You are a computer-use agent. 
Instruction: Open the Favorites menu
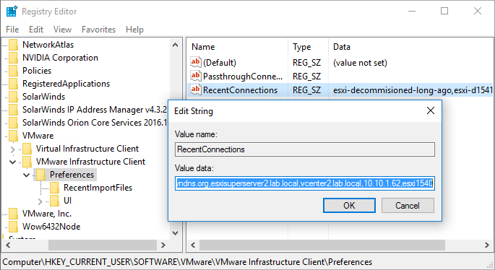(98, 30)
